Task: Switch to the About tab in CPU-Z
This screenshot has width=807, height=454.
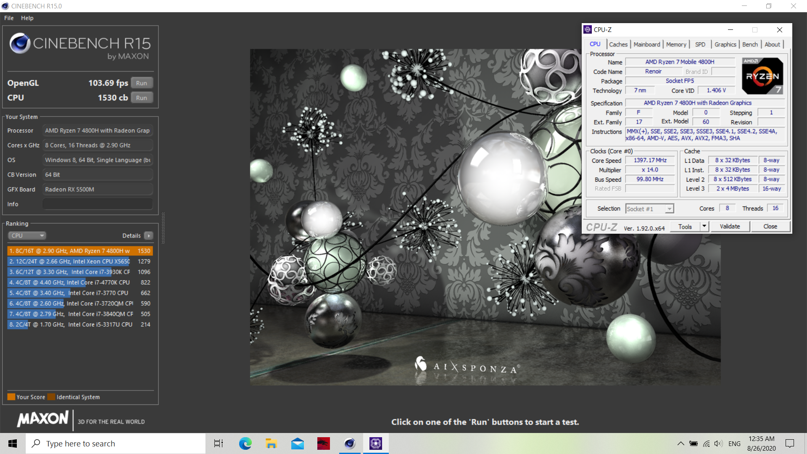Action: pyautogui.click(x=773, y=45)
